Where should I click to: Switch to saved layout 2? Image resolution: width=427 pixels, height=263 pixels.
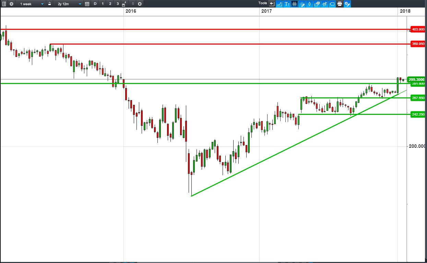tap(110, 4)
